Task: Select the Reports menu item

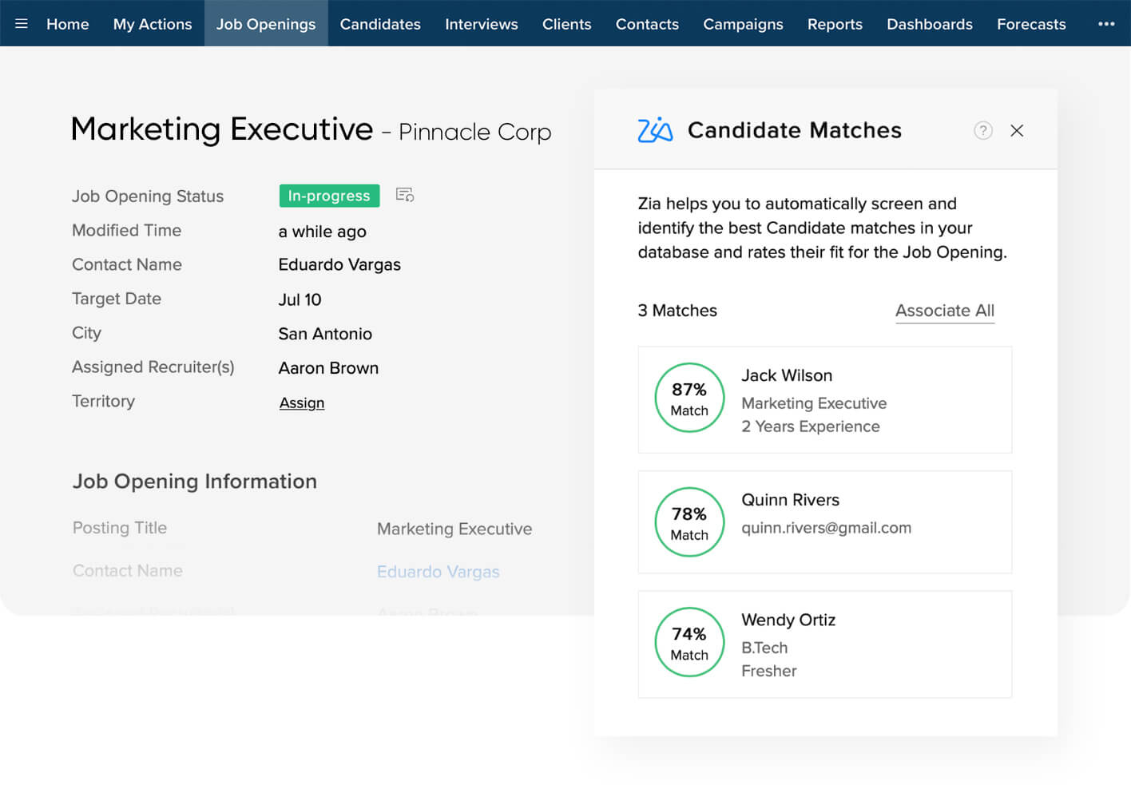Action: 835,24
